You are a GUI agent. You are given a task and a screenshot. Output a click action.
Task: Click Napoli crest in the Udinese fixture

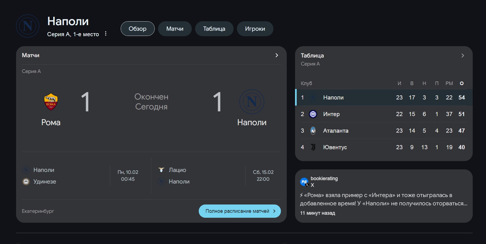26,170
